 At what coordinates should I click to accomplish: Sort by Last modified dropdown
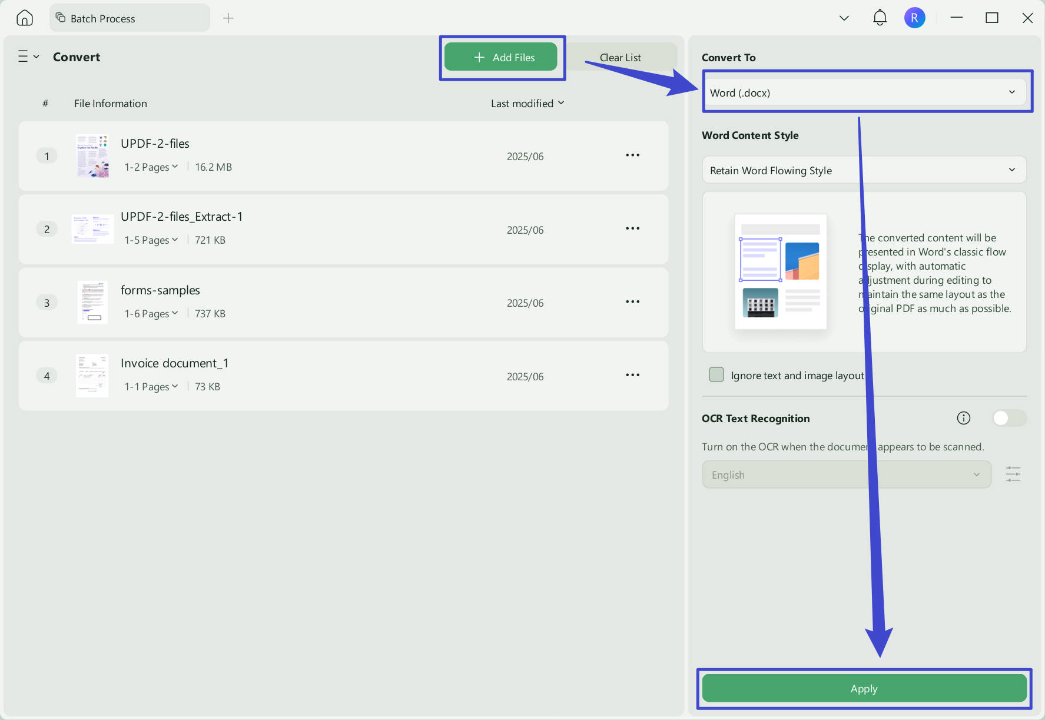pos(528,103)
